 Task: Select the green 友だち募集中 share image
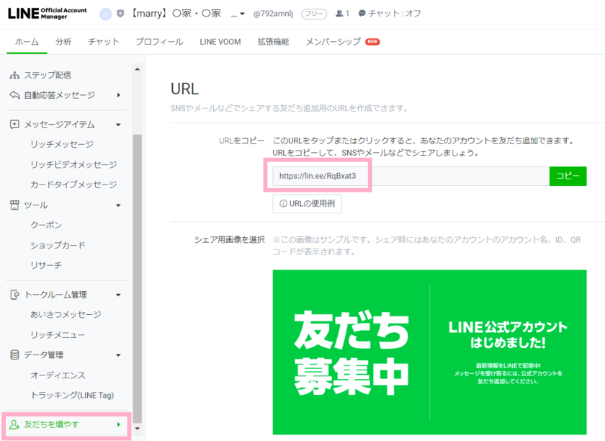pos(429,352)
